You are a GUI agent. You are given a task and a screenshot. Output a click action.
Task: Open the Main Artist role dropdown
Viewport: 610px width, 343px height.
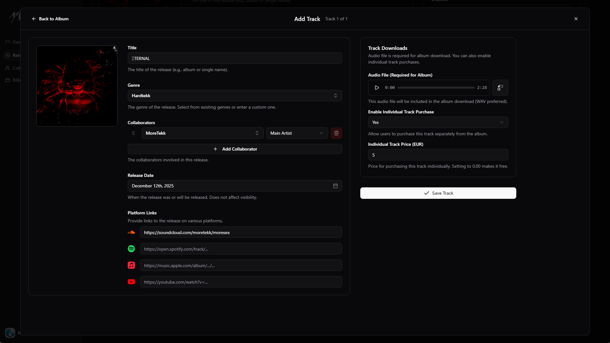click(297, 133)
